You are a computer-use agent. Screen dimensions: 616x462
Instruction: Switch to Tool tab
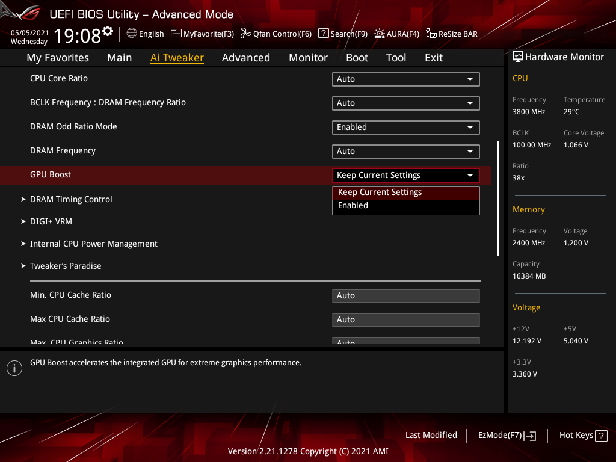point(396,58)
